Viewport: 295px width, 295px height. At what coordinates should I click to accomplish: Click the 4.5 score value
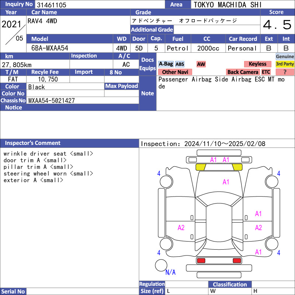click(277, 25)
